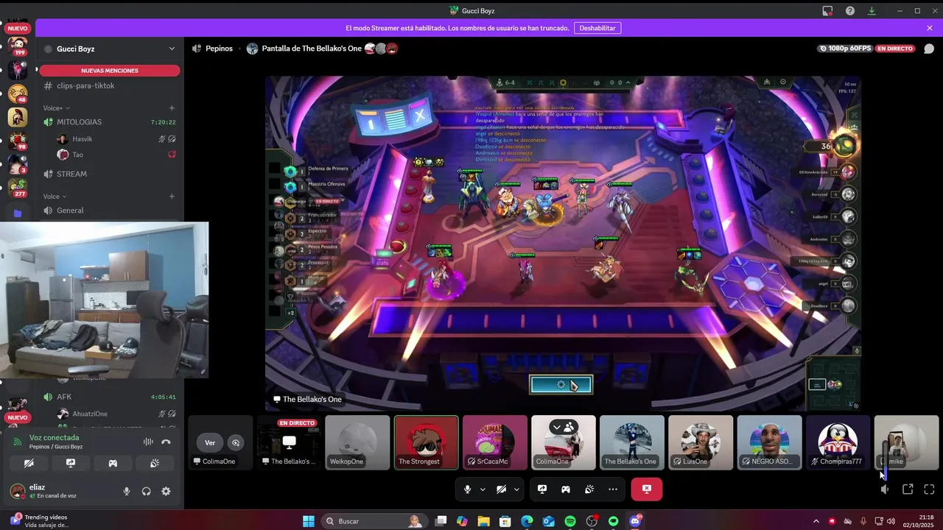
Task: Open server with the 48 notification badge
Action: coord(18,93)
